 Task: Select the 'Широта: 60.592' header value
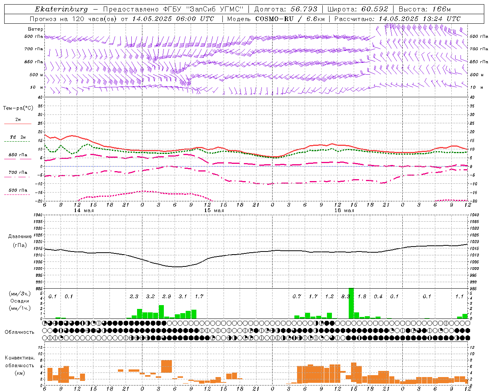click(358, 9)
